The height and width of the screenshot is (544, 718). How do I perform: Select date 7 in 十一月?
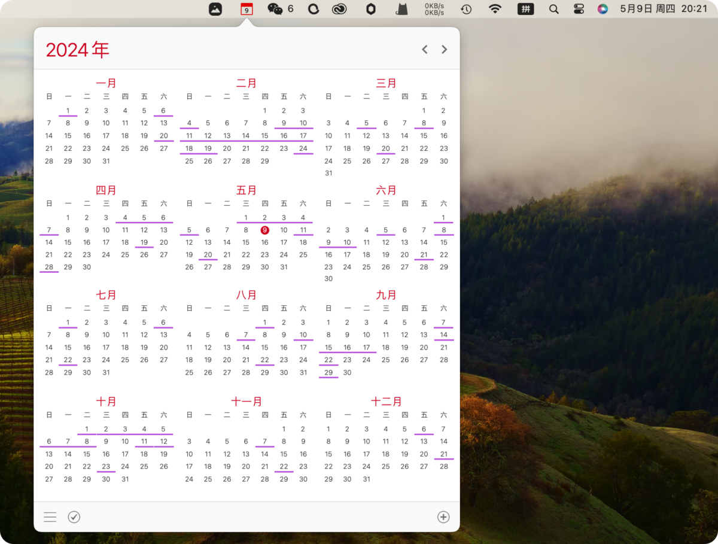(x=264, y=442)
